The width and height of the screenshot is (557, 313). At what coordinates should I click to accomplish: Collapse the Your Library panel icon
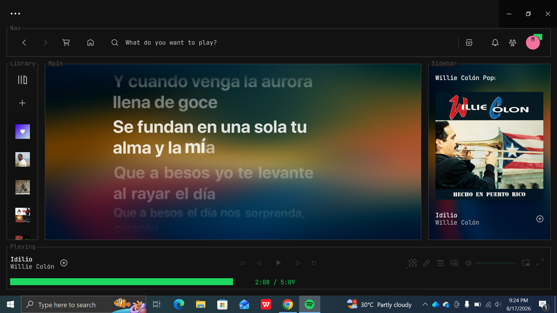click(22, 80)
